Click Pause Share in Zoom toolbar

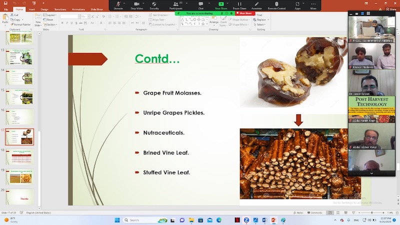click(239, 4)
